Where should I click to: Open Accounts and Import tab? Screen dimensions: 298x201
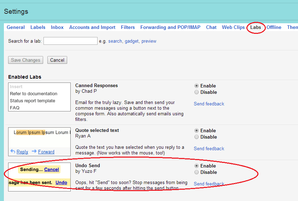pos(92,27)
